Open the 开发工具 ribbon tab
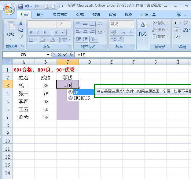191x179 pixels. pos(148,15)
